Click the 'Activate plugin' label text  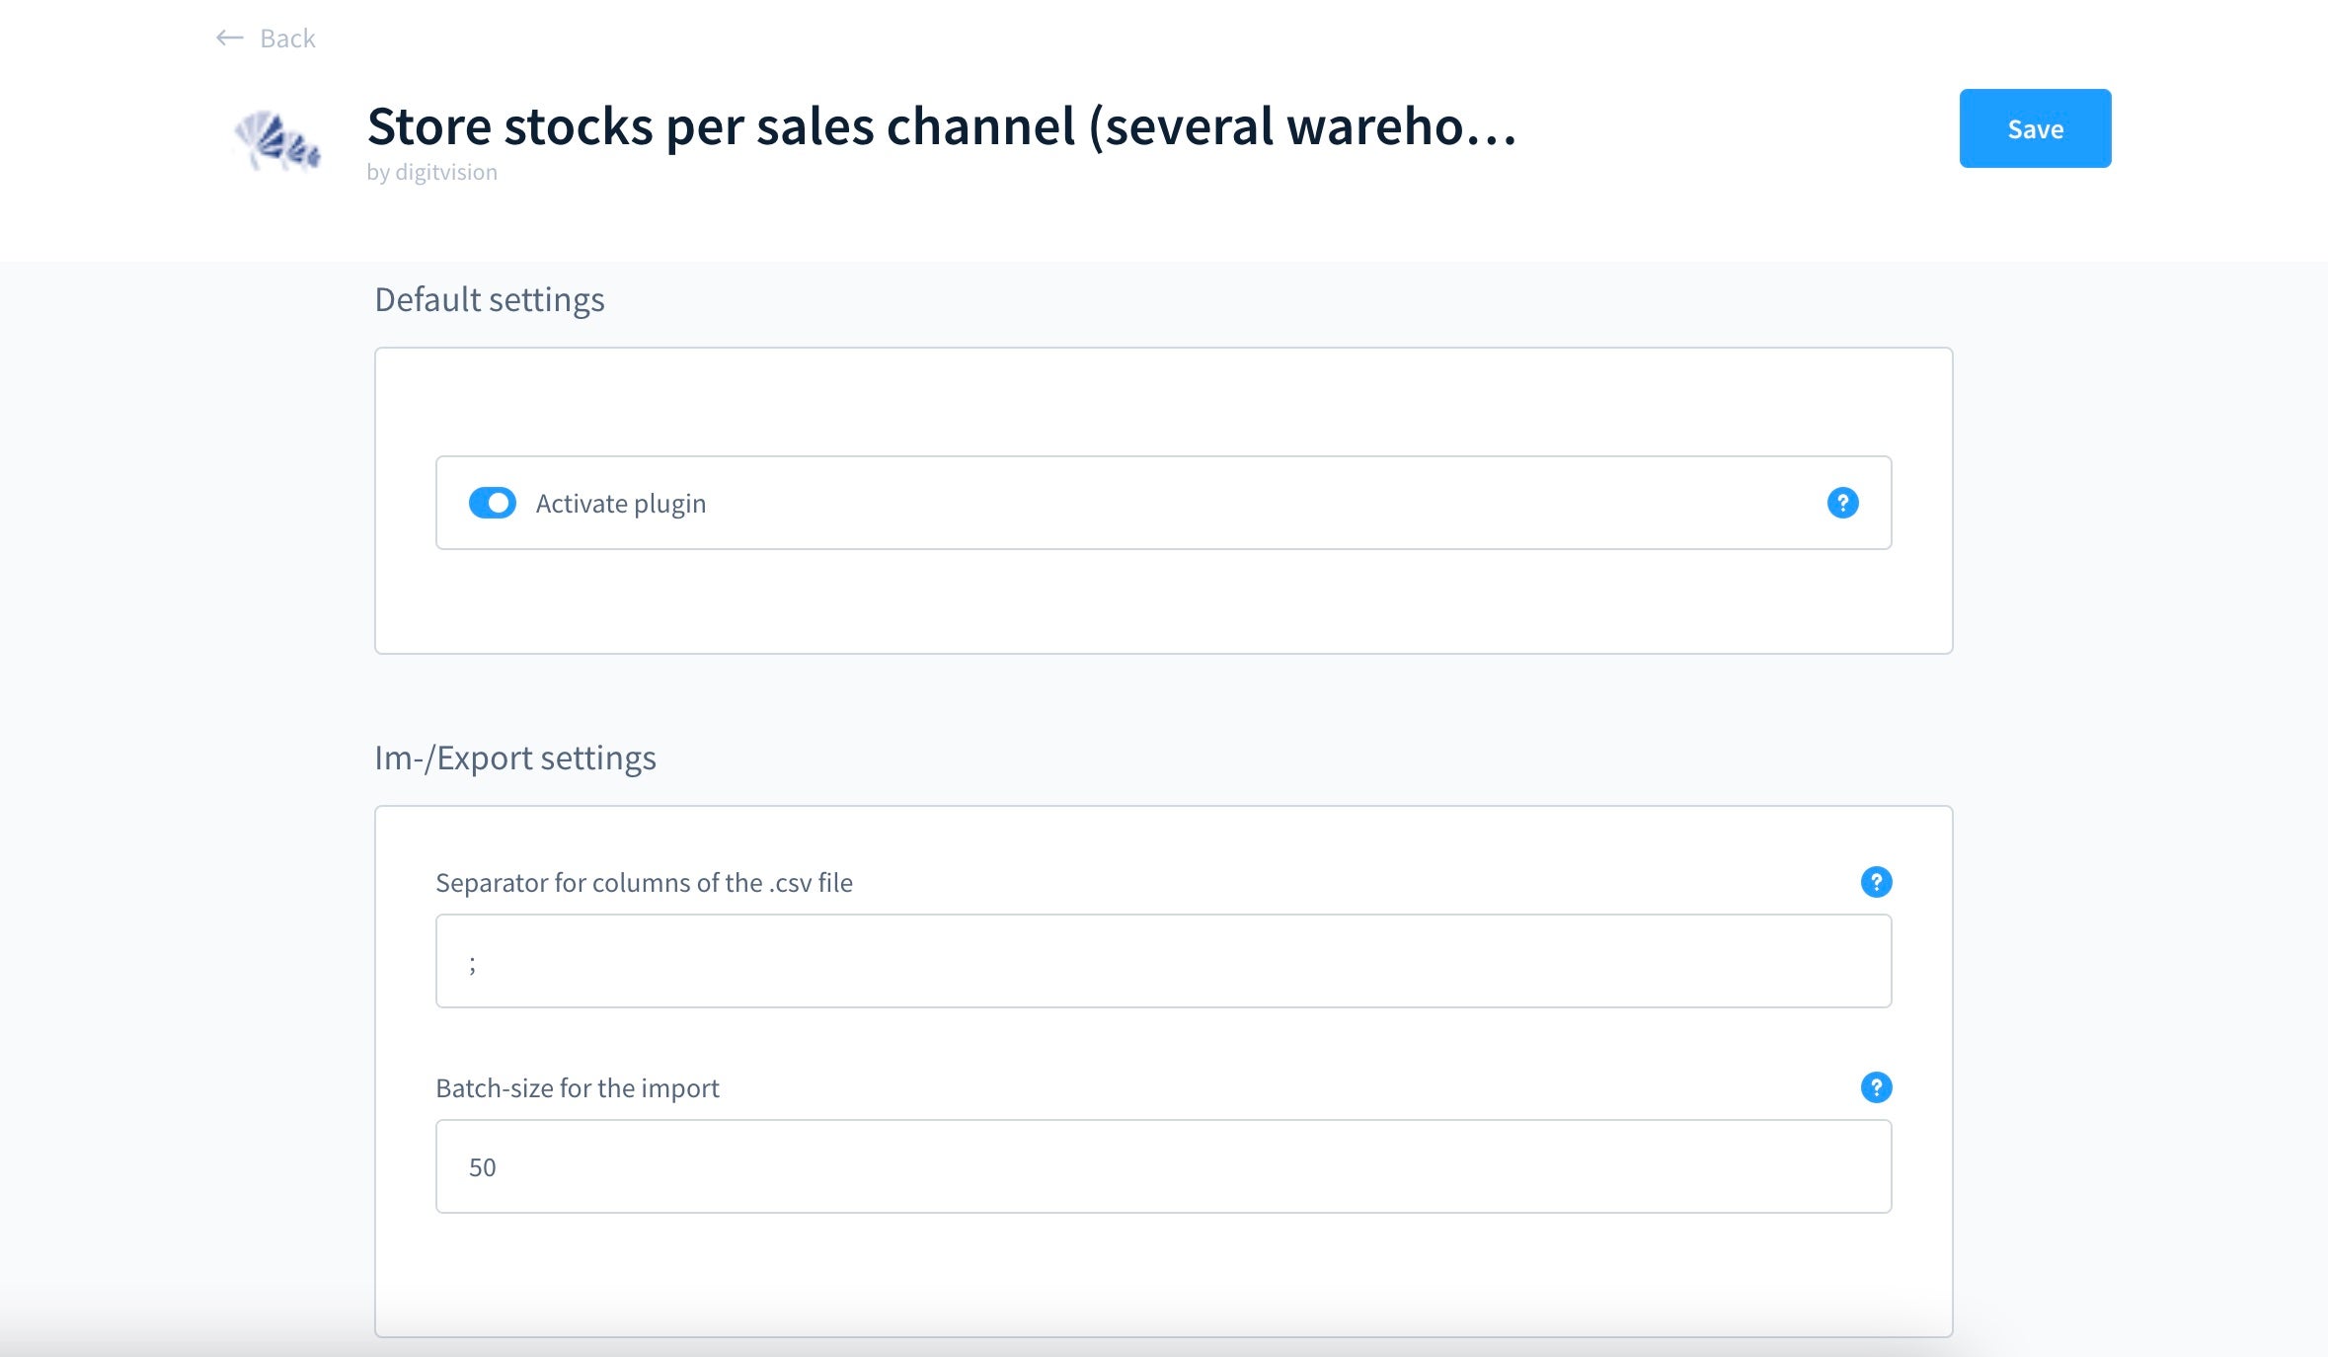coord(621,504)
